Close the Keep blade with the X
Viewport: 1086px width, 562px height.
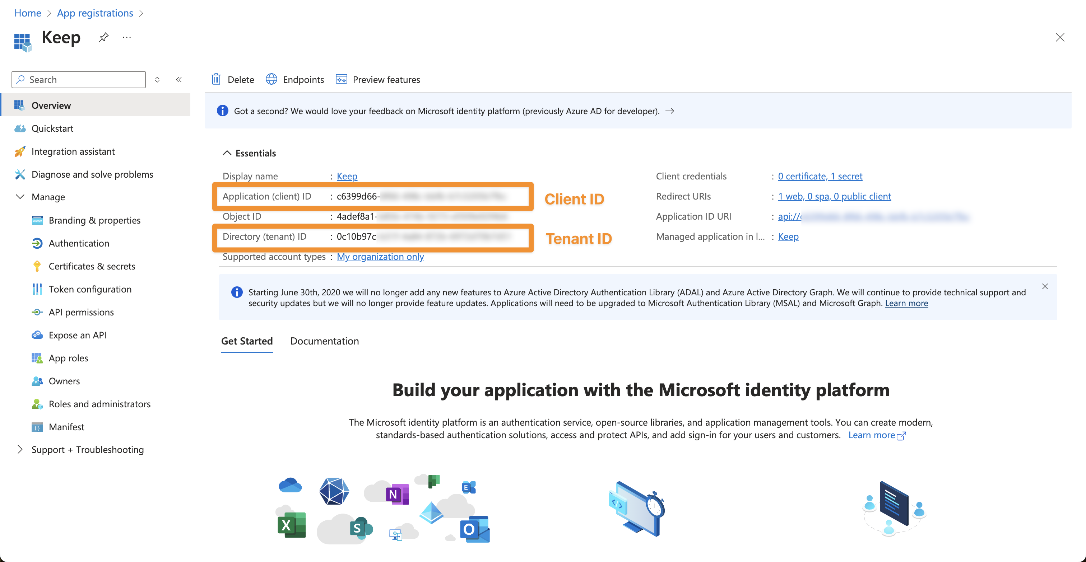(x=1060, y=37)
